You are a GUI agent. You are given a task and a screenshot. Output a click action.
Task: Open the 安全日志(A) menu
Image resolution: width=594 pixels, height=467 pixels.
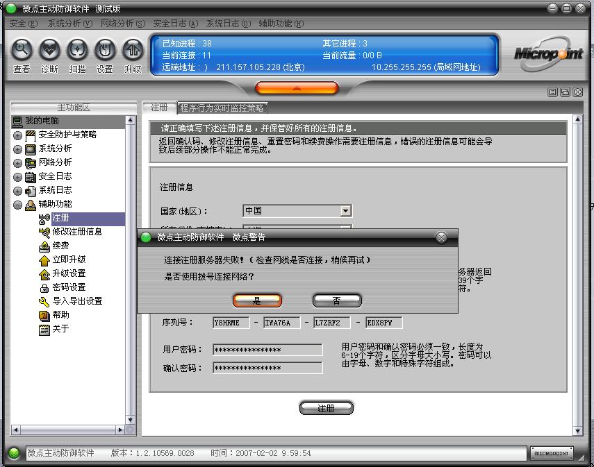[x=175, y=24]
